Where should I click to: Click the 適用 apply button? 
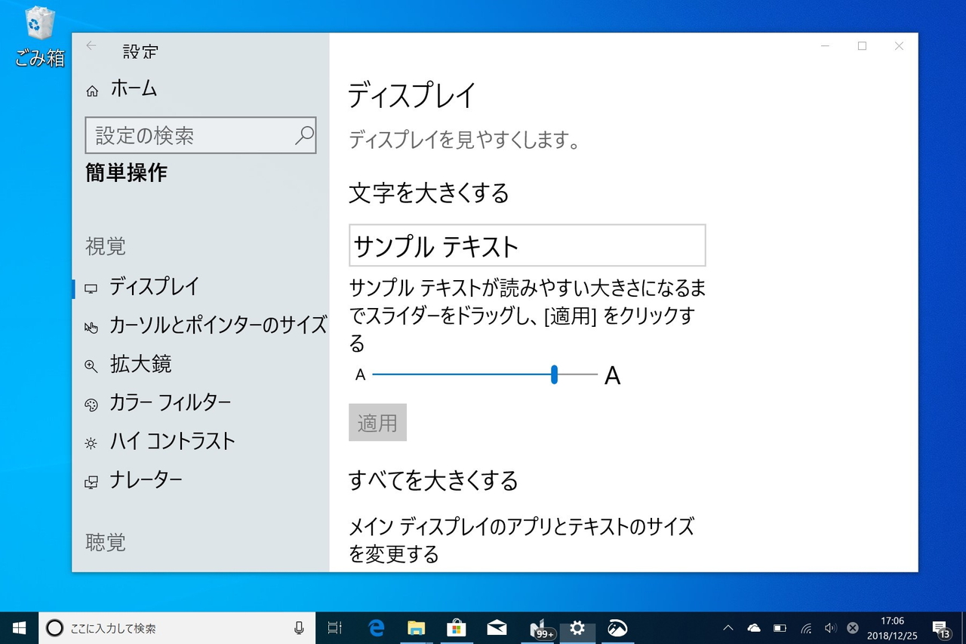pyautogui.click(x=377, y=423)
